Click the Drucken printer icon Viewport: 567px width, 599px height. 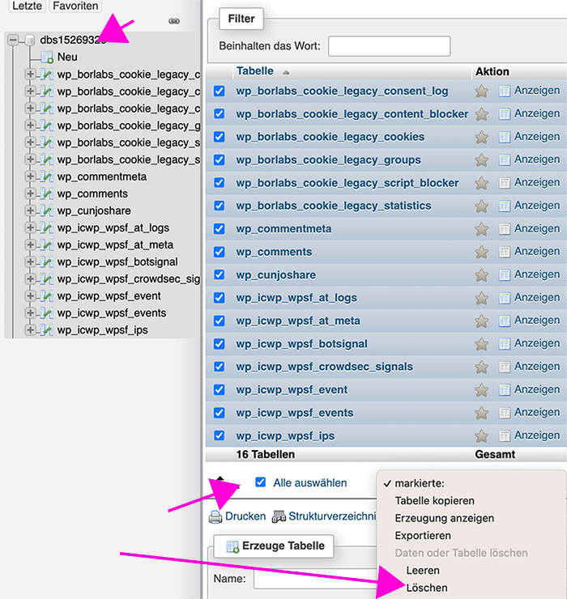tap(215, 516)
